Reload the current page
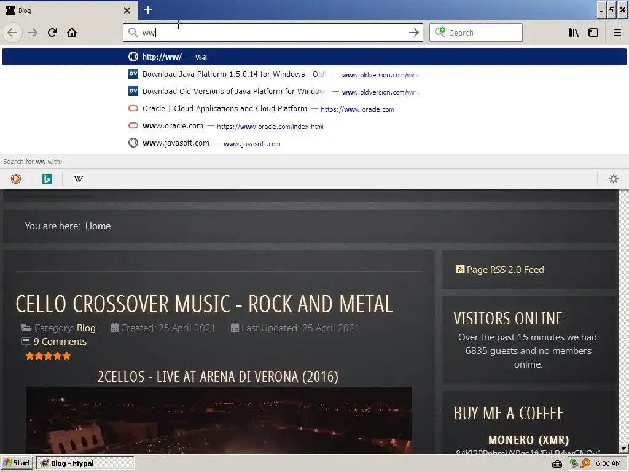Image resolution: width=629 pixels, height=472 pixels. [x=52, y=33]
